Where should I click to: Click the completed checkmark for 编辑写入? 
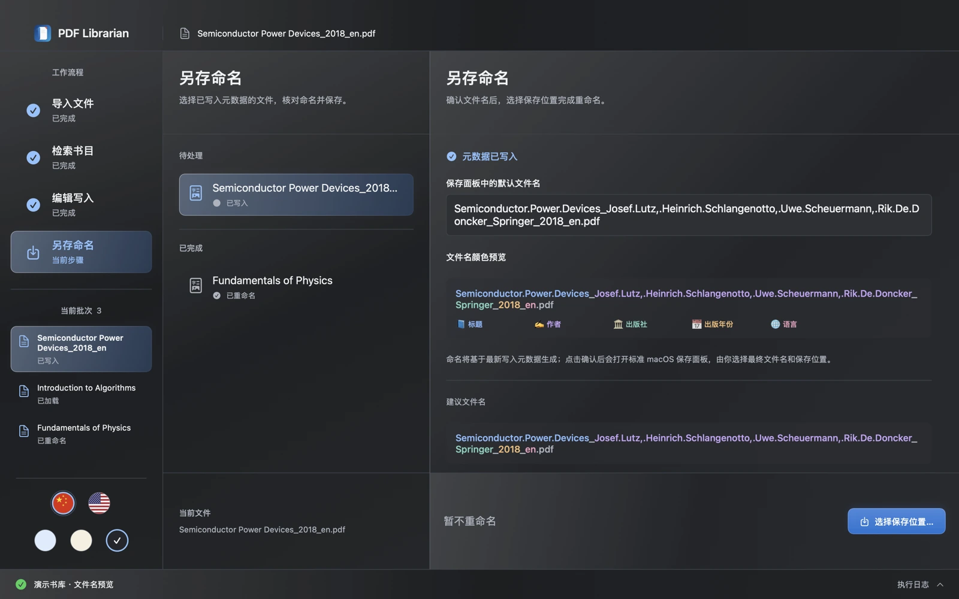click(34, 205)
